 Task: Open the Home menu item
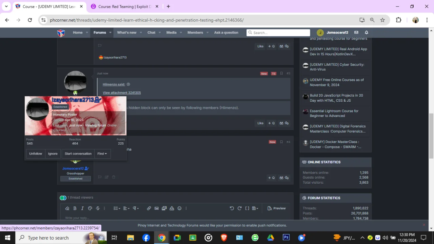coord(78,33)
